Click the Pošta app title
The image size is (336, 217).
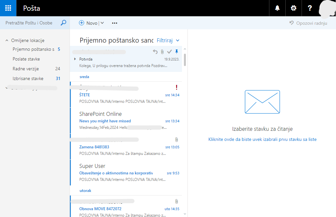pyautogui.click(x=32, y=8)
